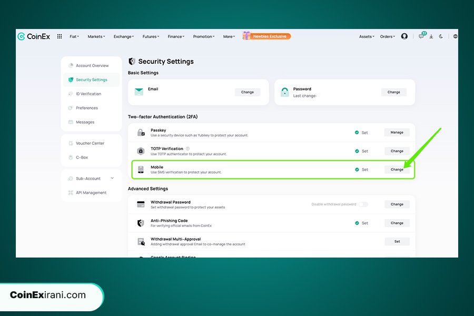Open the Exchange dropdown menu
Screen dimensions: 474x316
[124, 36]
